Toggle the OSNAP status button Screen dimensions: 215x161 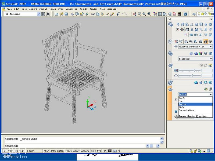[77, 151]
